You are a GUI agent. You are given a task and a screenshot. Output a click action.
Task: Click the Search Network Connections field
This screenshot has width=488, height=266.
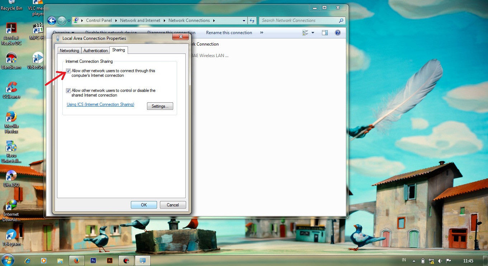(299, 20)
